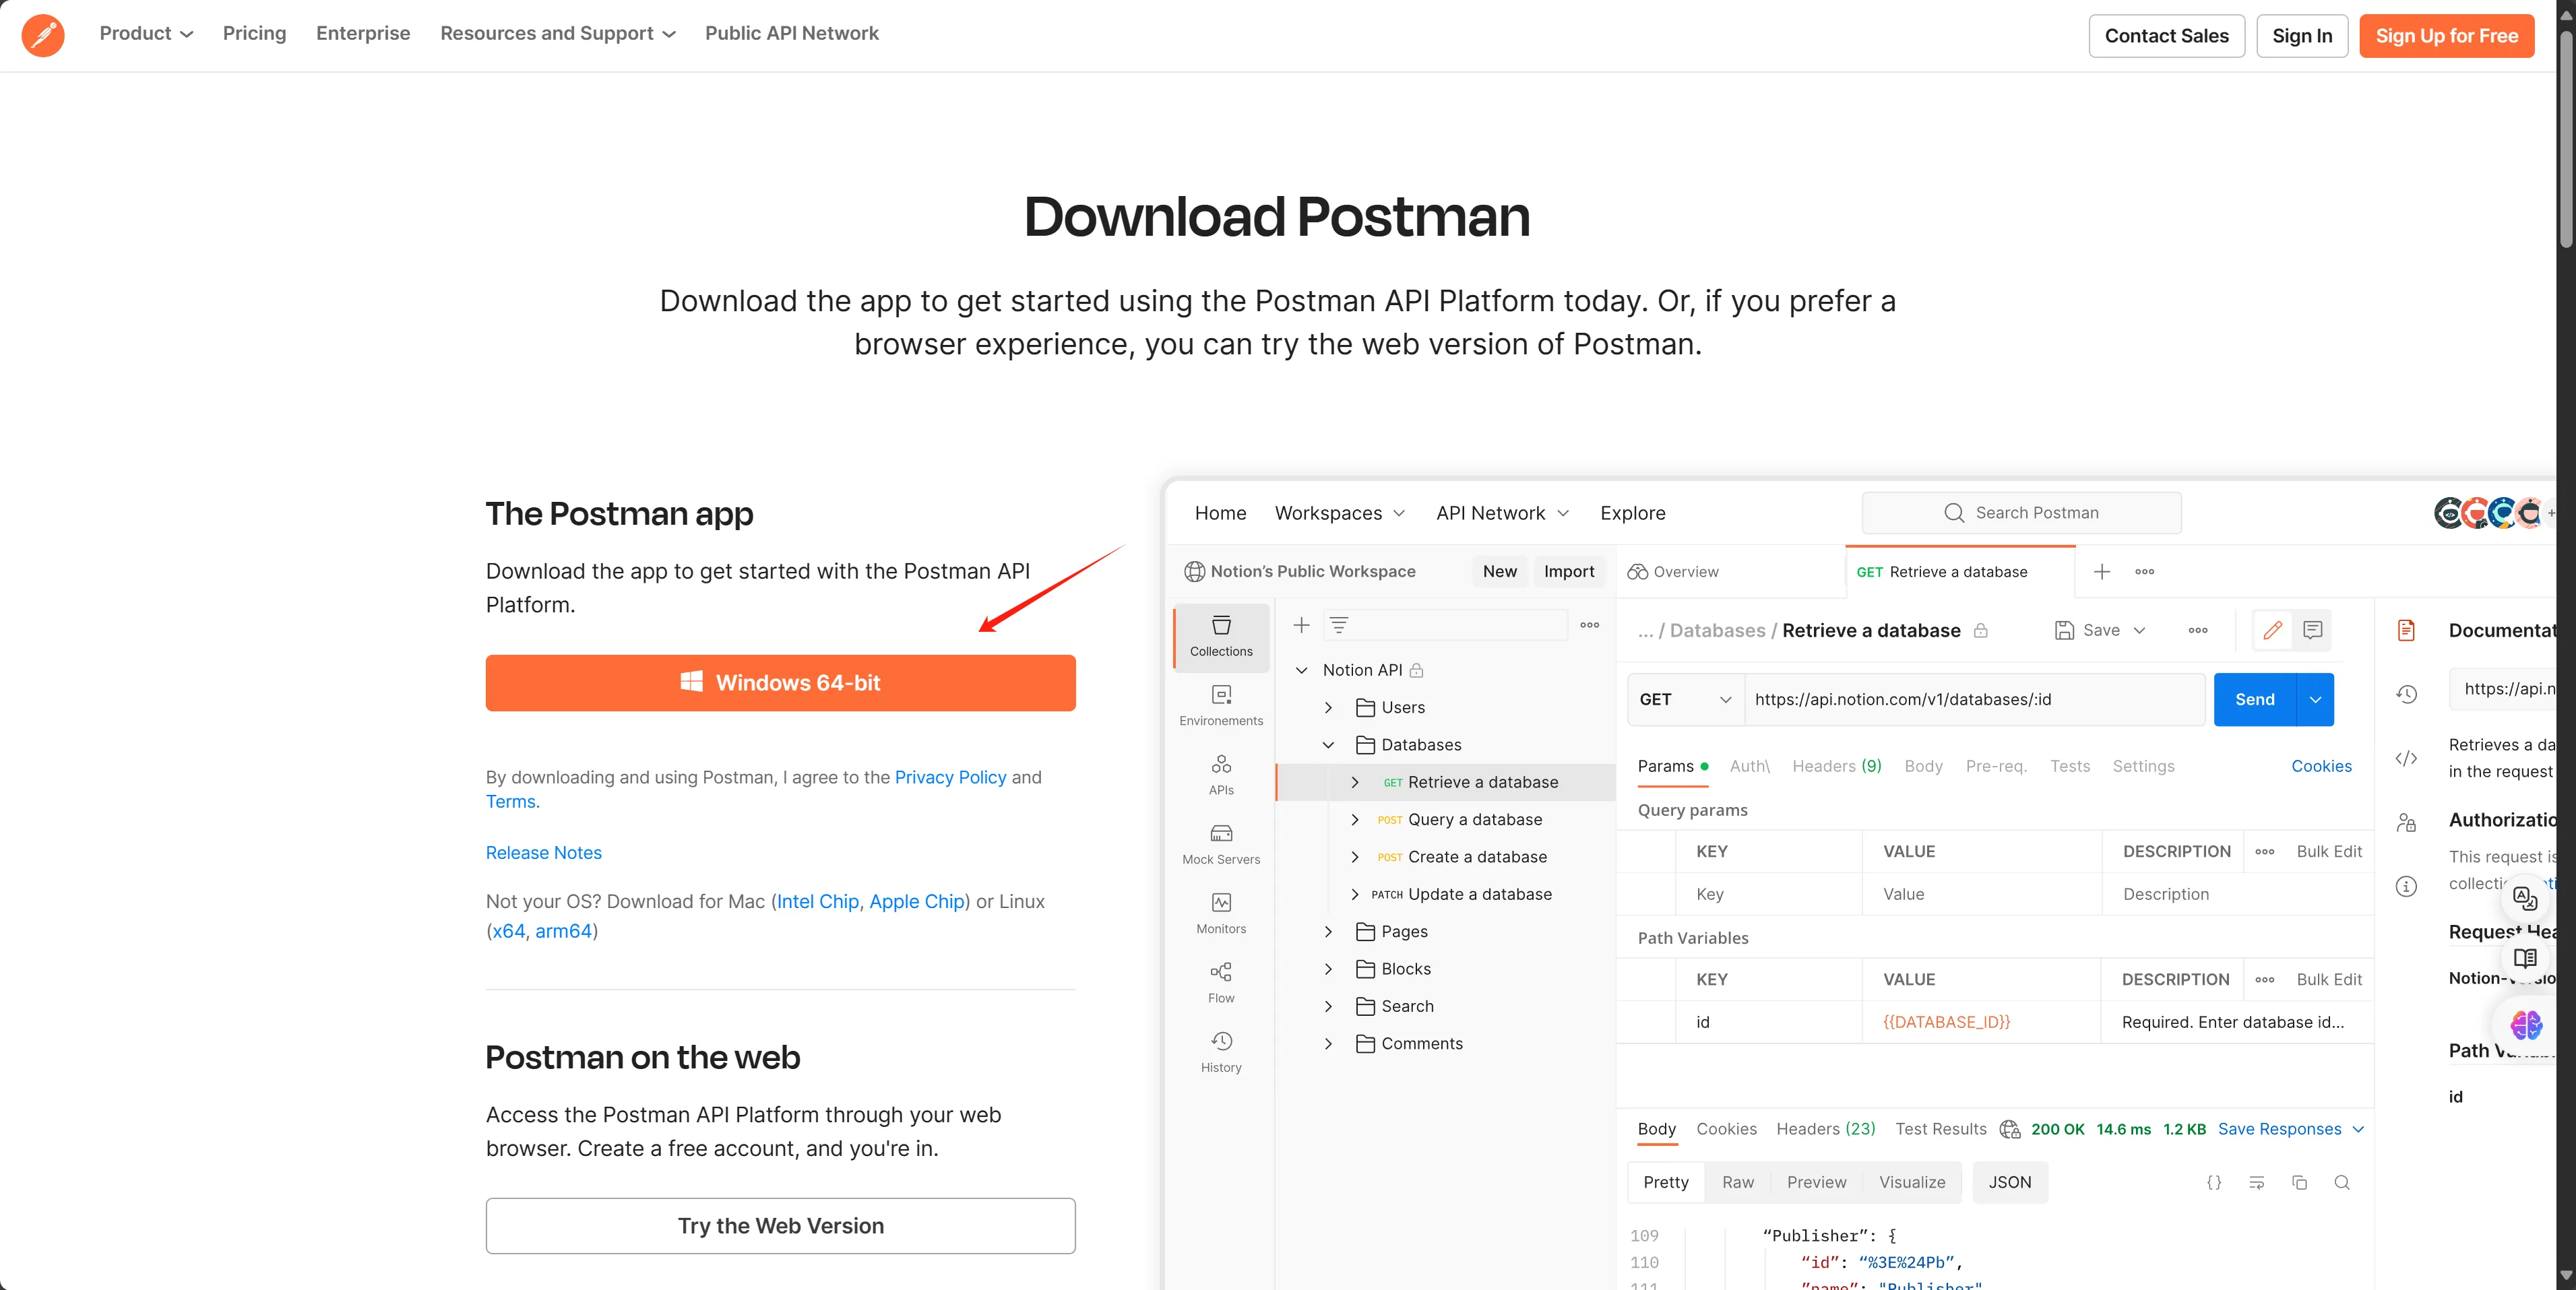Open the Tests tab
The image size is (2576, 1290).
click(x=2070, y=766)
